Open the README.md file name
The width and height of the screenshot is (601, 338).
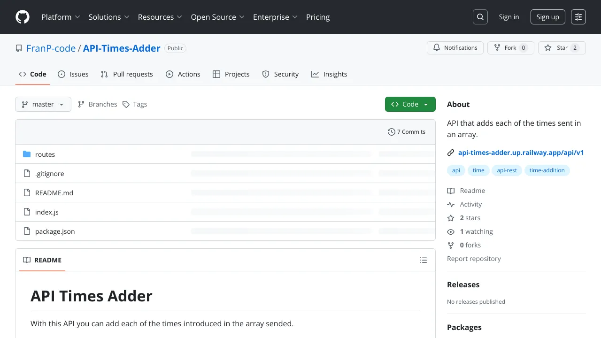[x=54, y=193]
